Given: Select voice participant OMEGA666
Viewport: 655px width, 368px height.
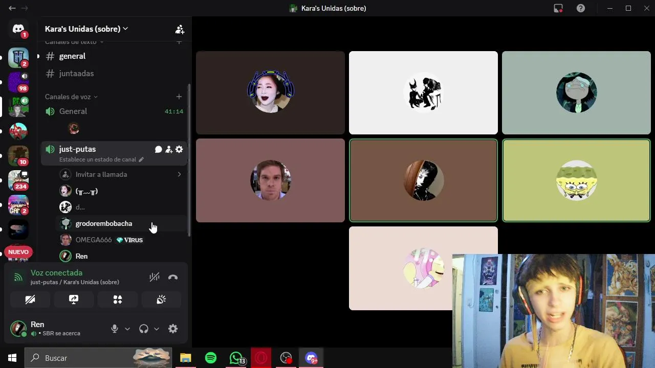Looking at the screenshot, I should point(121,240).
